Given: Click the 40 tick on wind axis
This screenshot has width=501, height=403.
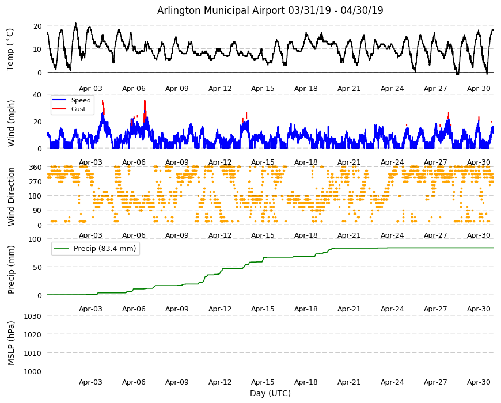Looking at the screenshot, I should click(37, 95).
